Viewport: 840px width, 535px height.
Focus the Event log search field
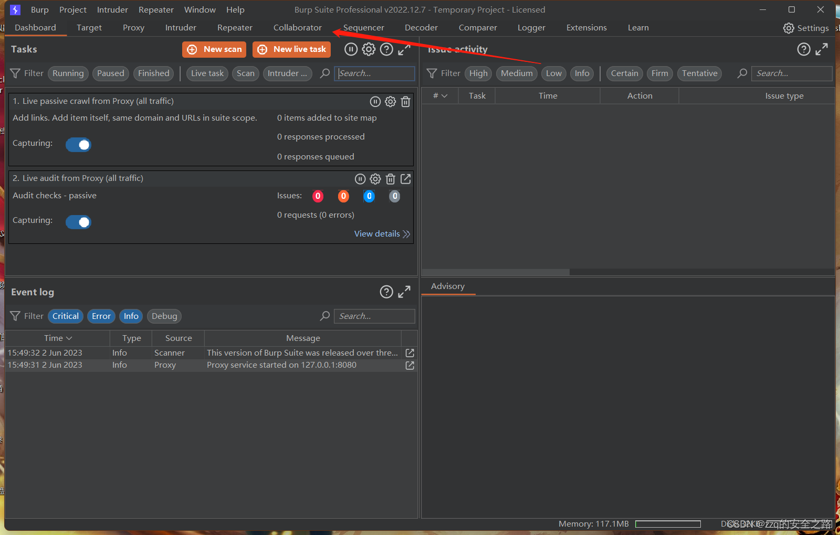(x=374, y=316)
